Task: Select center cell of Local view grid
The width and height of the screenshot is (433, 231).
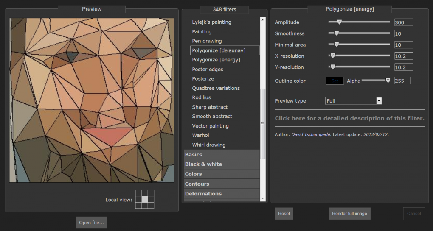Action: click(145, 199)
